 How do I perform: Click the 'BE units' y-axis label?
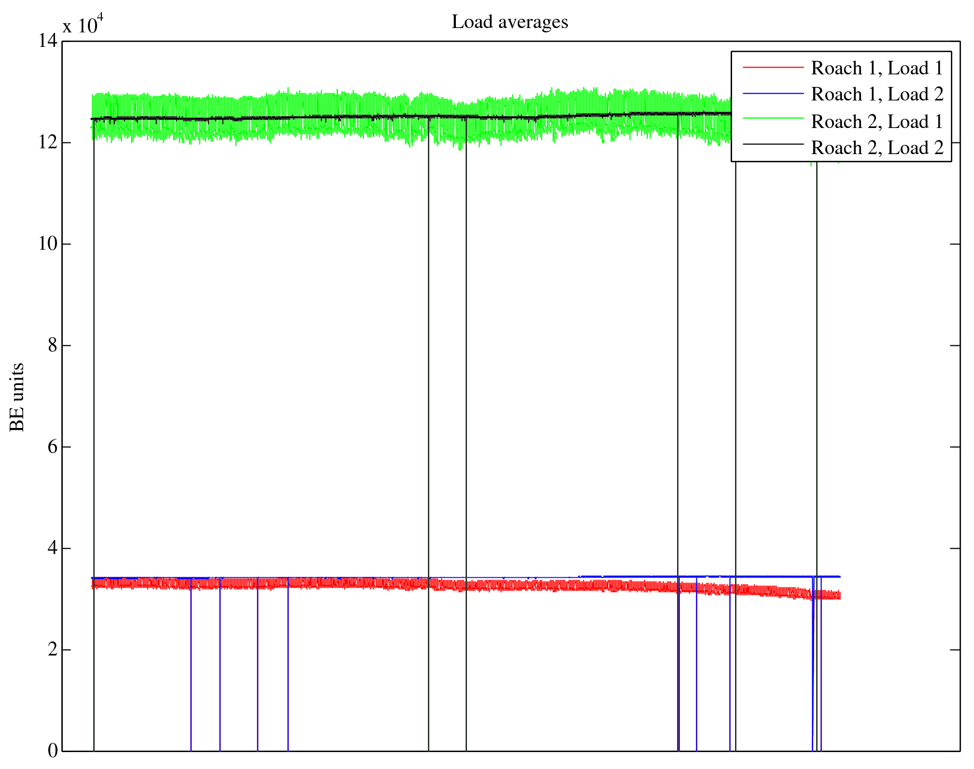(x=17, y=397)
